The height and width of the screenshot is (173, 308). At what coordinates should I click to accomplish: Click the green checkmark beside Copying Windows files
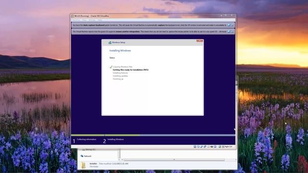[111, 67]
